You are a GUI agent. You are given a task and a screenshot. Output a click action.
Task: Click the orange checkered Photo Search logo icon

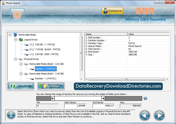tap(17, 15)
